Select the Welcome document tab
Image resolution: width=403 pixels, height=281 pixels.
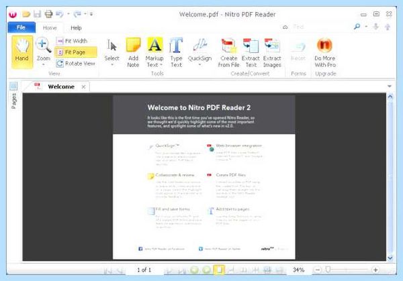(x=61, y=87)
